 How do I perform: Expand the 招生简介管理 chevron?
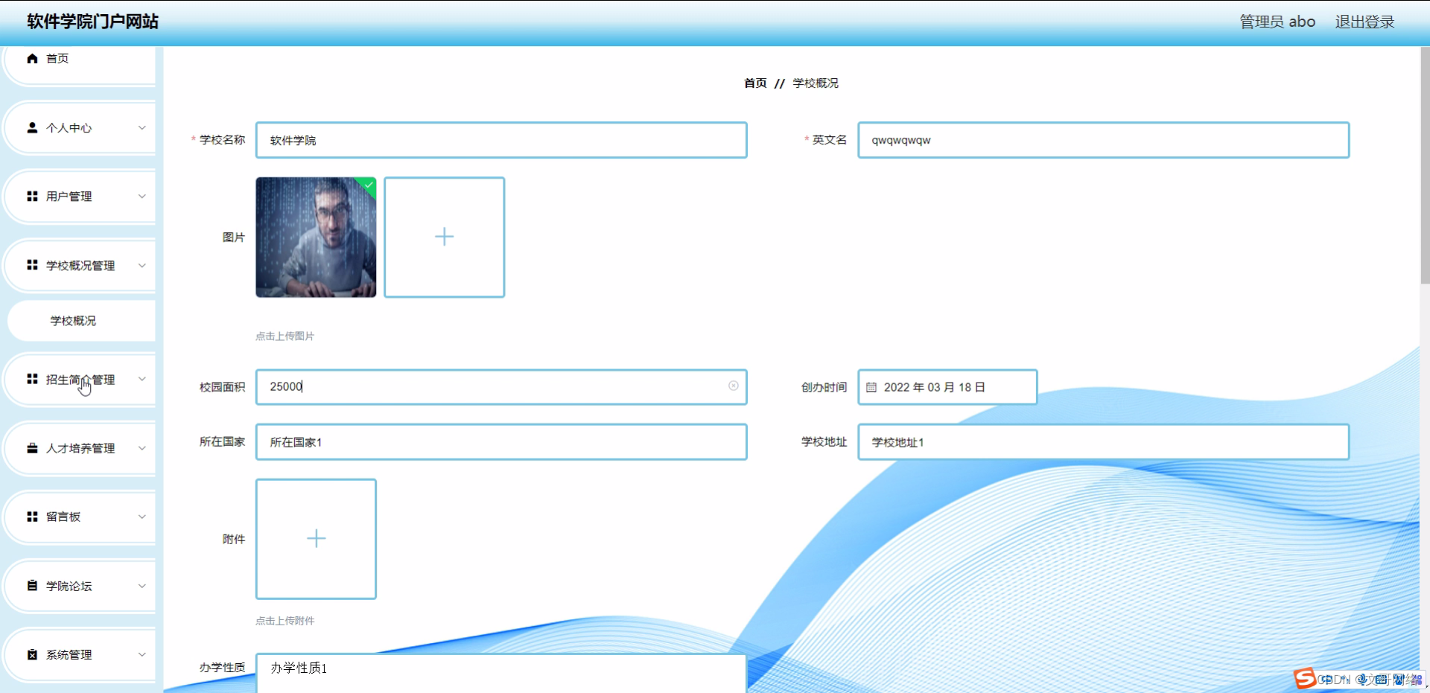142,379
